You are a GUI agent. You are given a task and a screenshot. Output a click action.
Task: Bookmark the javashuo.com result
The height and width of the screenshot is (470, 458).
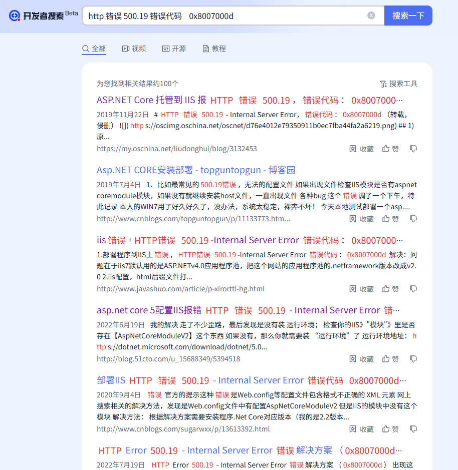(362, 289)
